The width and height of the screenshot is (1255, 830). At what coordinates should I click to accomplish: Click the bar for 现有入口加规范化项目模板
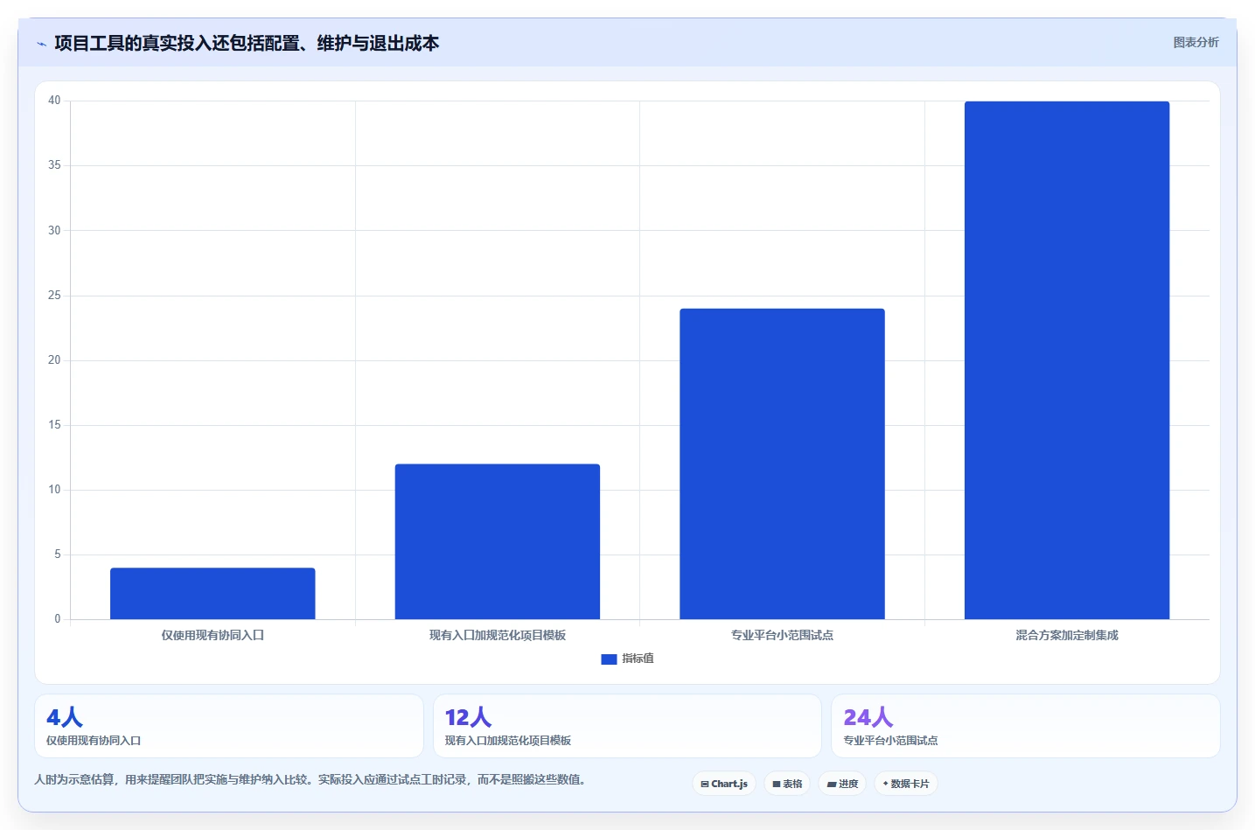(498, 541)
